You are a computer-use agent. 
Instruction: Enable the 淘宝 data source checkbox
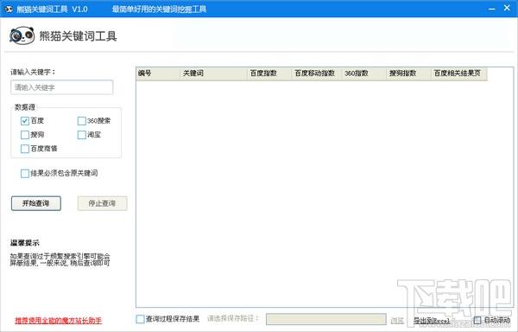click(x=82, y=135)
